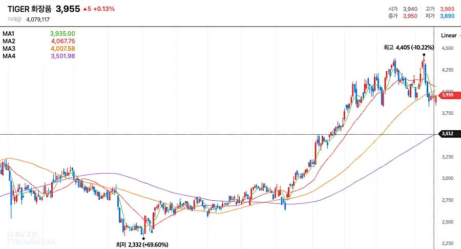
Task: Click the MA4 indicator label
Action: (x=9, y=56)
